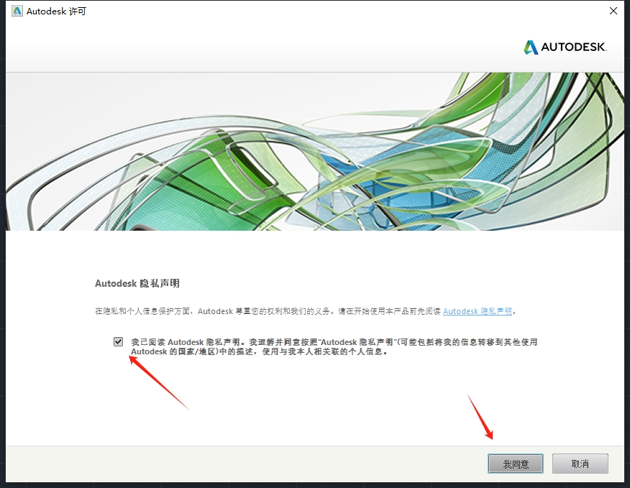Click the highlighted default 我同意 button
The height and width of the screenshot is (488, 630).
(515, 464)
